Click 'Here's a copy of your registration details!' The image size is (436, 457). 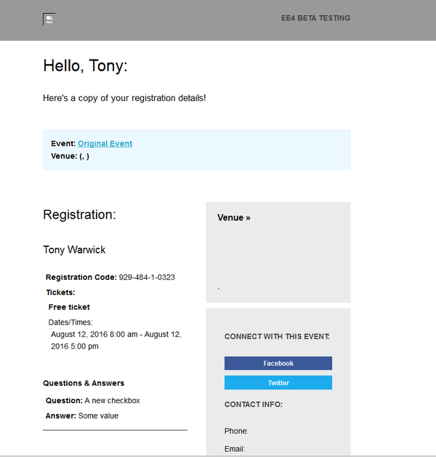click(x=124, y=98)
